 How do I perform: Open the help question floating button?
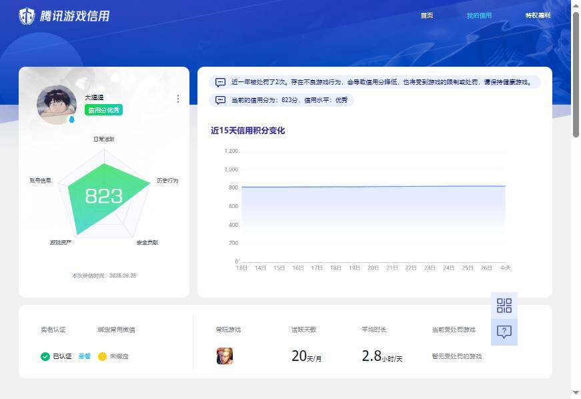[x=504, y=332]
